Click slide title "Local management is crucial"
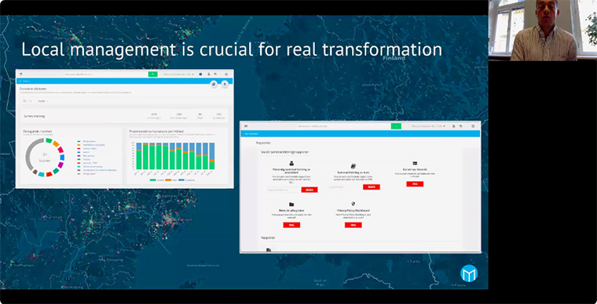Screen dimensions: 597x304 coord(232,49)
